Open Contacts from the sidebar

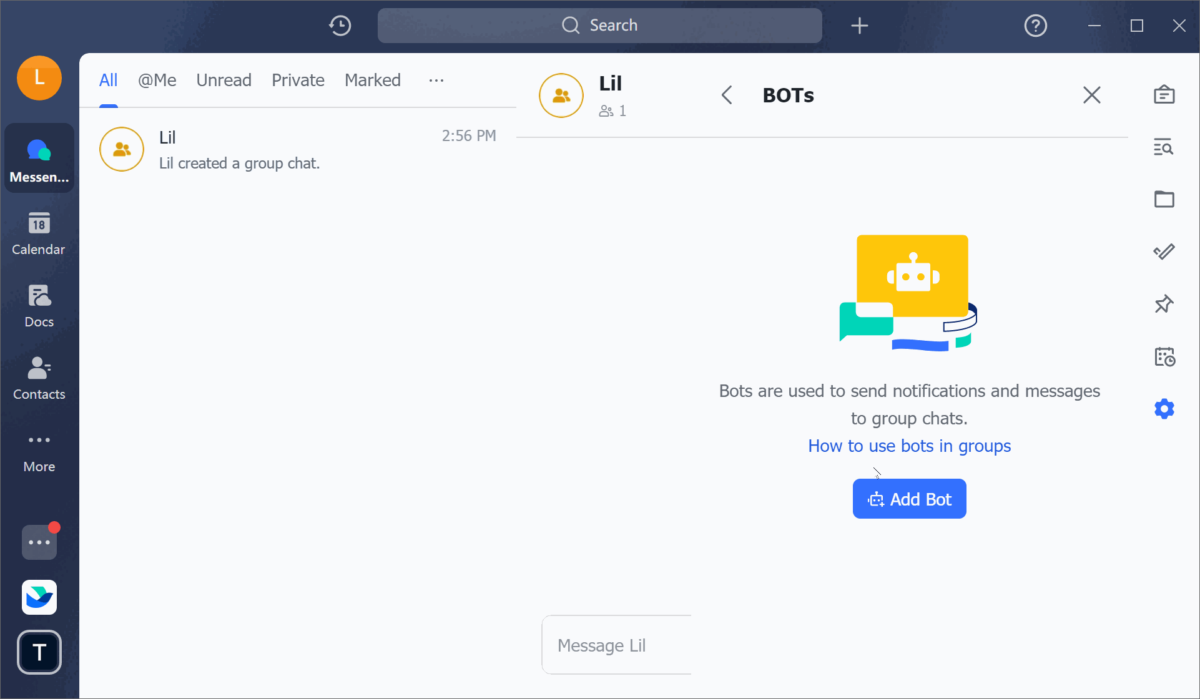click(x=39, y=378)
